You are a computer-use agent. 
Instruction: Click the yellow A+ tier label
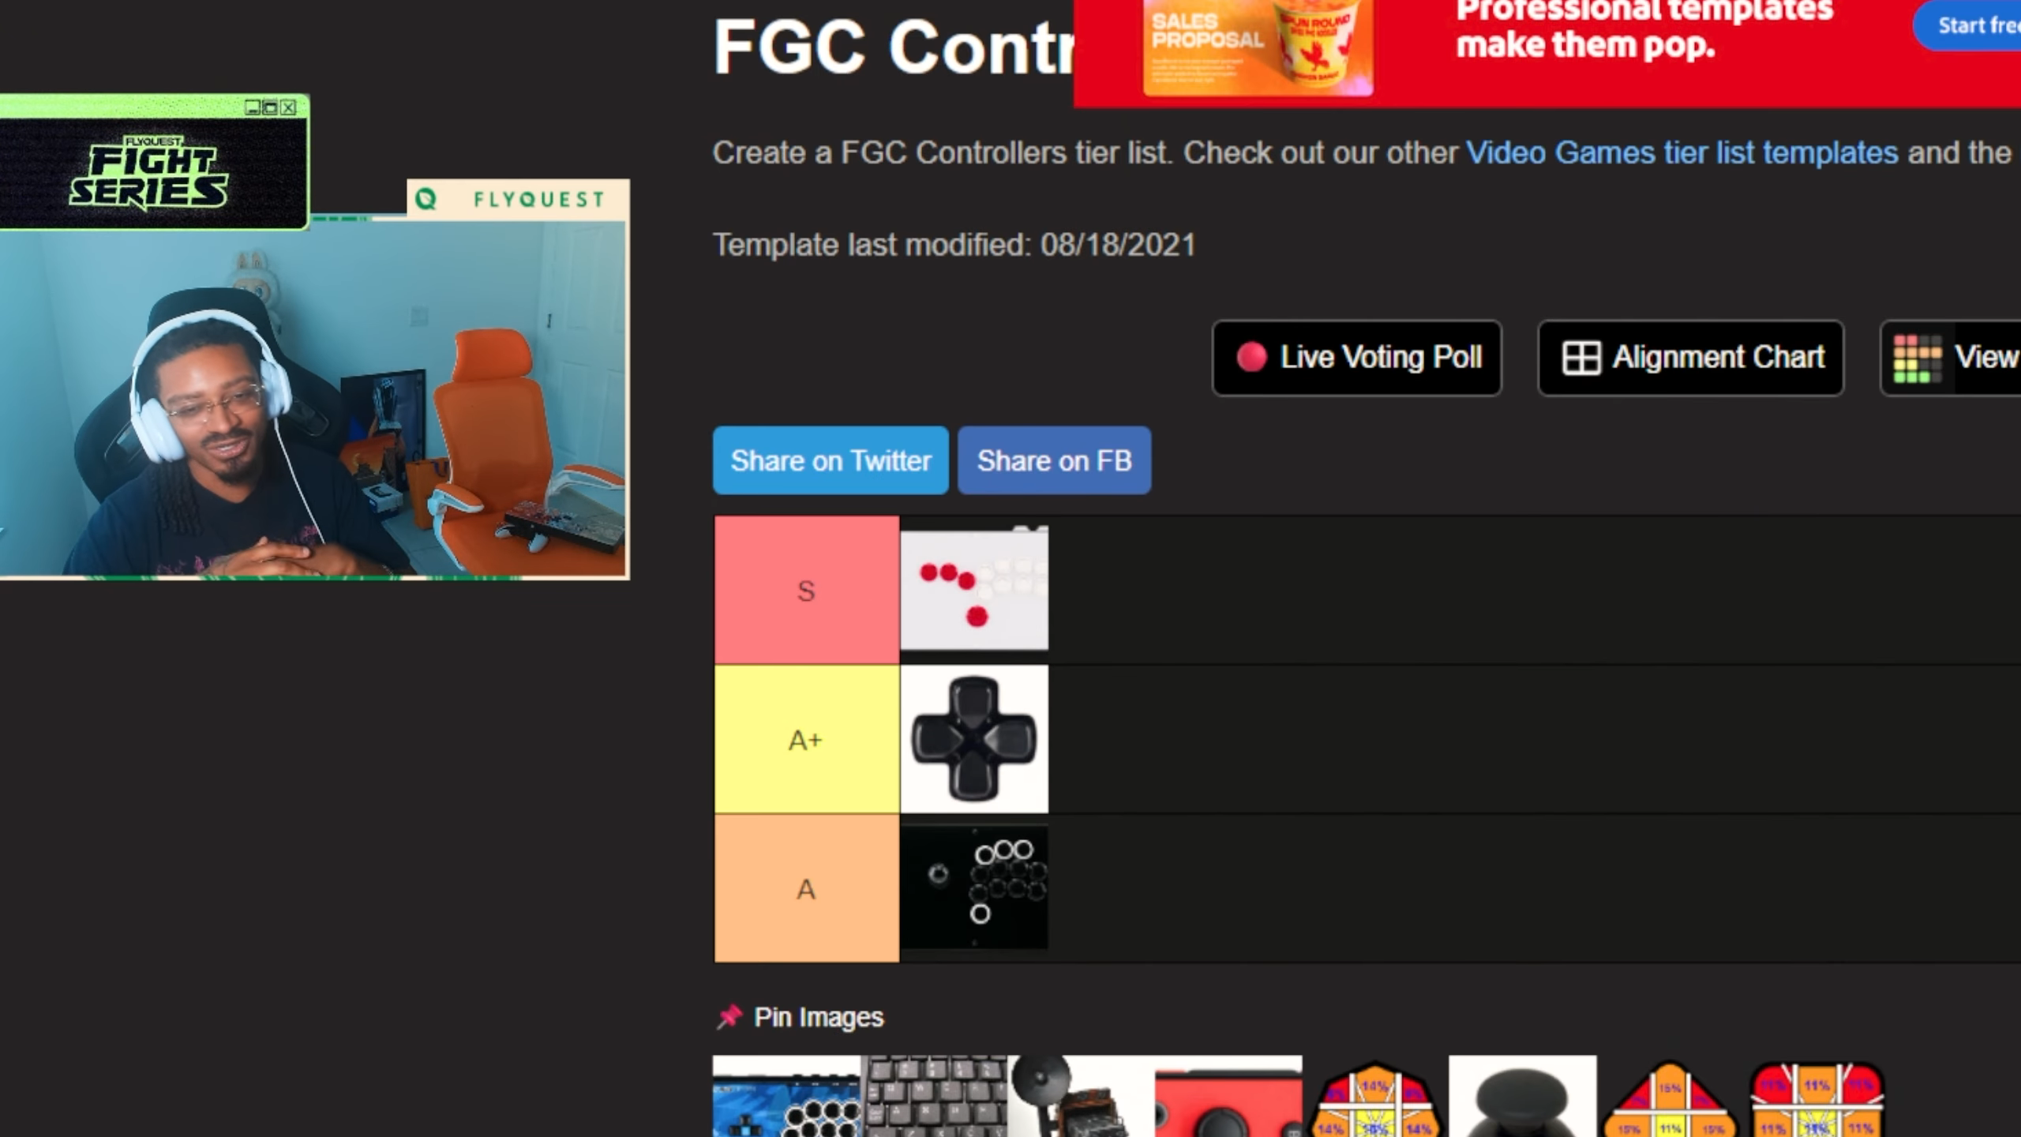coord(806,739)
